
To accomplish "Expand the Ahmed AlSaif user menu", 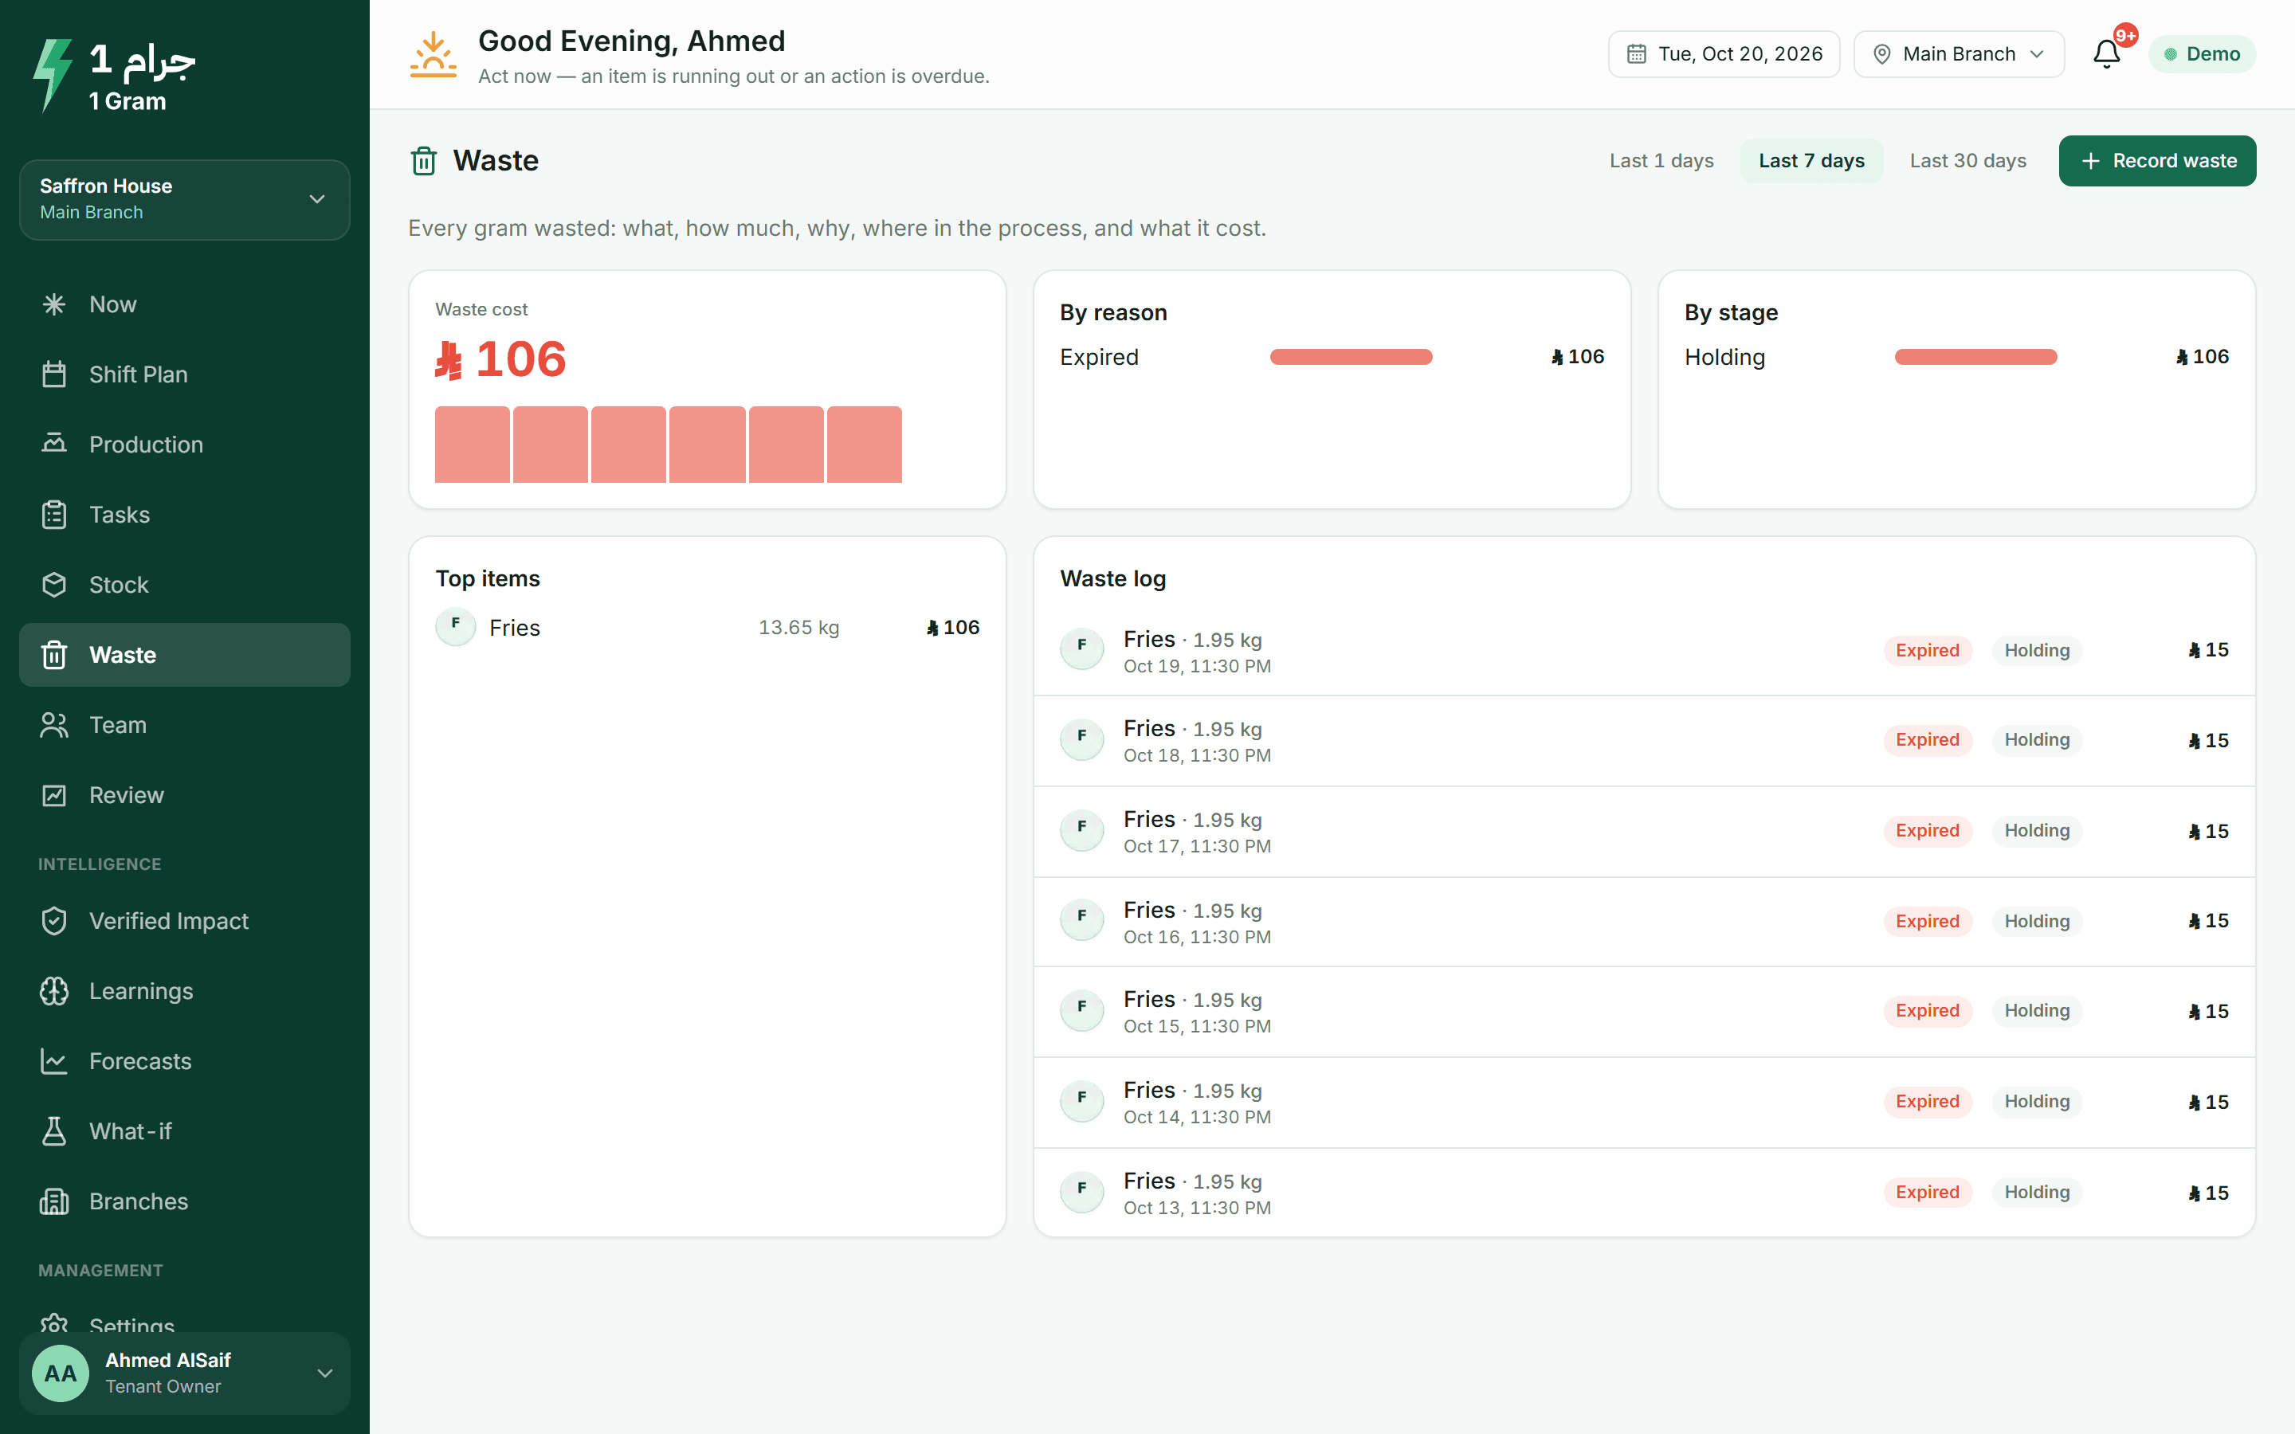I will [x=184, y=1373].
